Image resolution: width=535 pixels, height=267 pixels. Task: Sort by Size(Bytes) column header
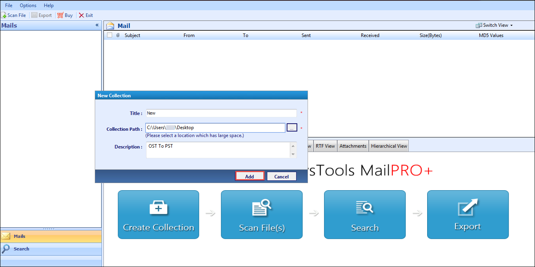[x=431, y=35]
